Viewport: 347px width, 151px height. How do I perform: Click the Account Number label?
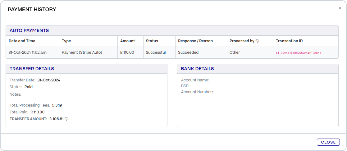[x=197, y=92]
